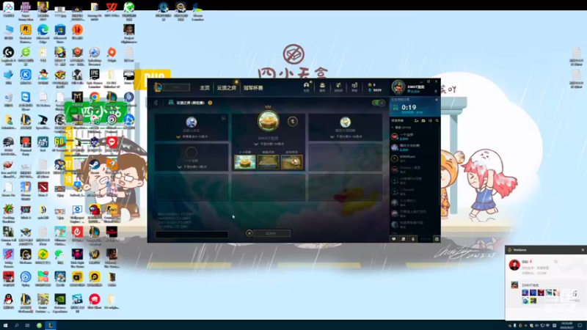Toggle the open party switch in lobby
This screenshot has height=330, width=587.
[378, 103]
